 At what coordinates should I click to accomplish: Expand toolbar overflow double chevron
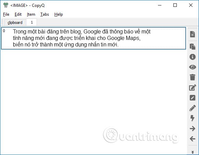click(x=193, y=152)
